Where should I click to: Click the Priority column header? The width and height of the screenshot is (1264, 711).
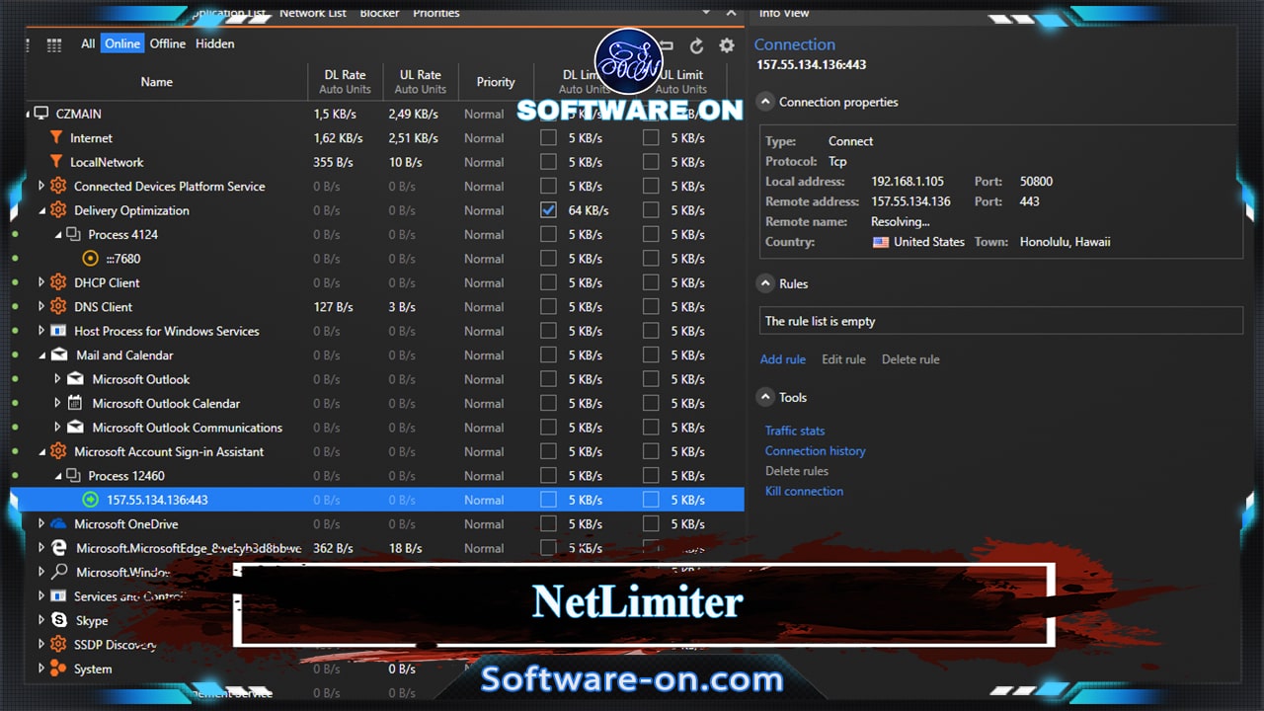(496, 82)
